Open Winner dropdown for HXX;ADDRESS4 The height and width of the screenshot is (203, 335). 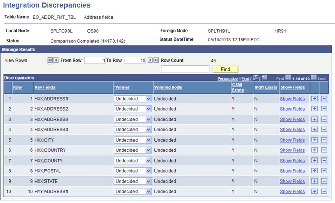tap(132, 130)
